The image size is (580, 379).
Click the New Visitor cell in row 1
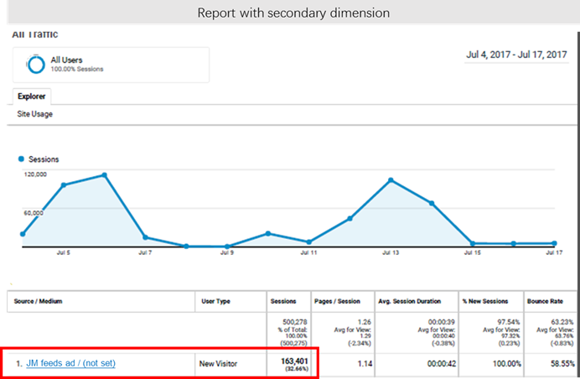[x=219, y=363]
